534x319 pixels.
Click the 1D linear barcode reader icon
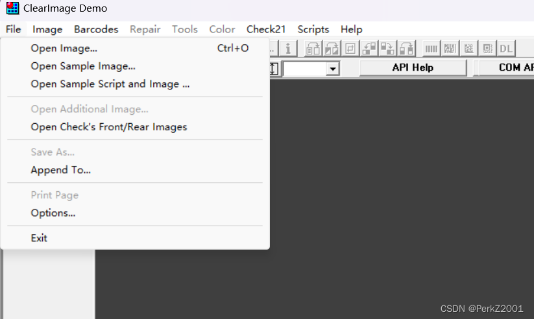click(x=431, y=49)
